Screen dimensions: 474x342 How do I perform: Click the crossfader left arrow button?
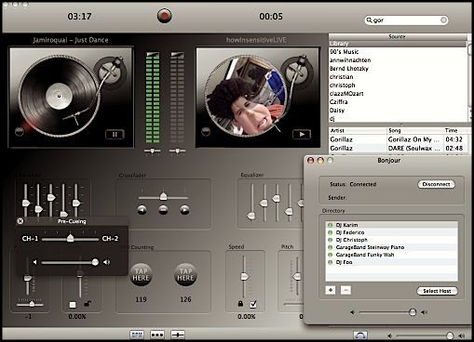[x=142, y=210]
